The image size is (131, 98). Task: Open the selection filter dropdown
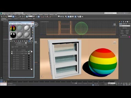click(x=10, y=16)
